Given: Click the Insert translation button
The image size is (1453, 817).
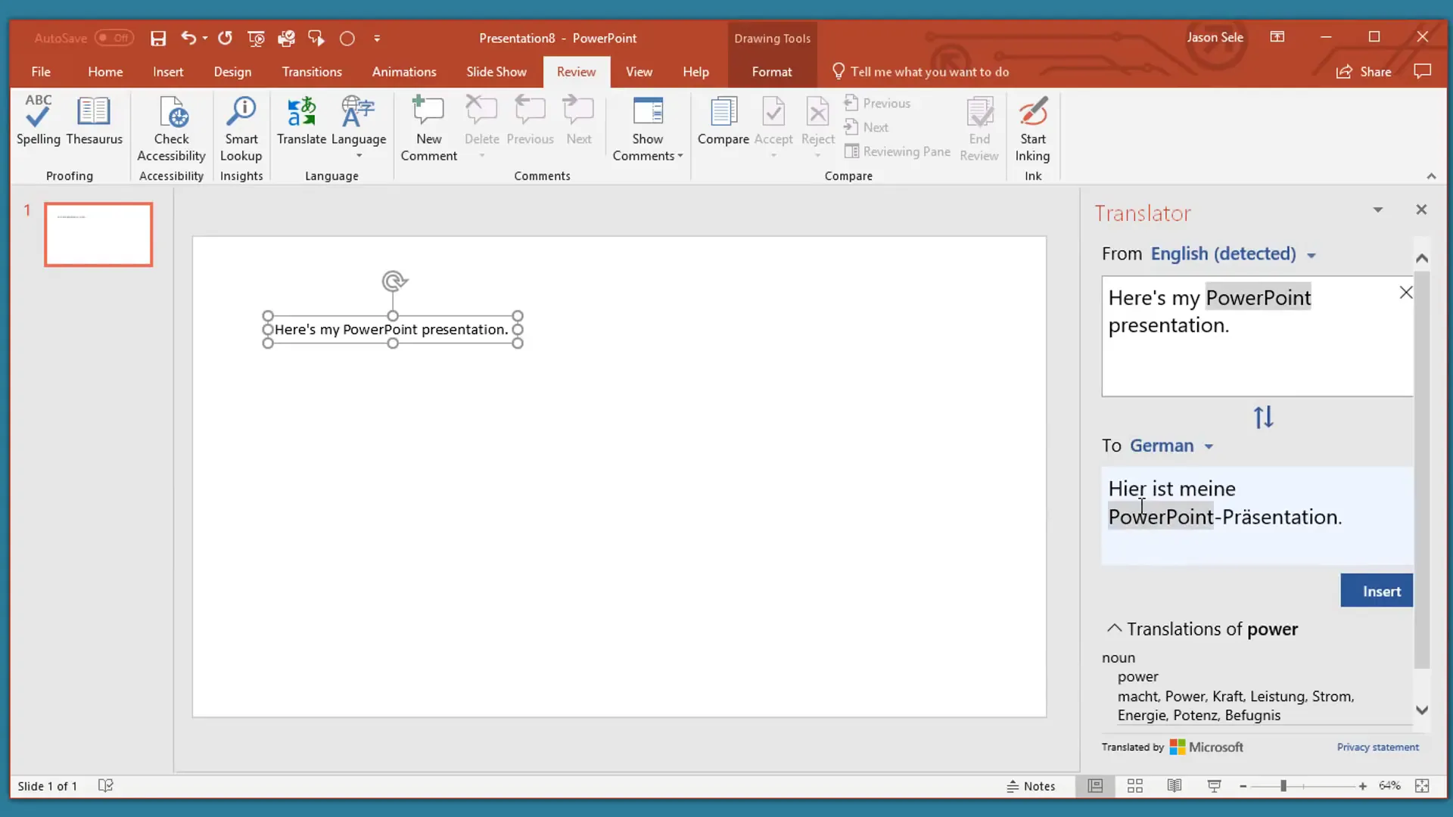Looking at the screenshot, I should pyautogui.click(x=1377, y=591).
